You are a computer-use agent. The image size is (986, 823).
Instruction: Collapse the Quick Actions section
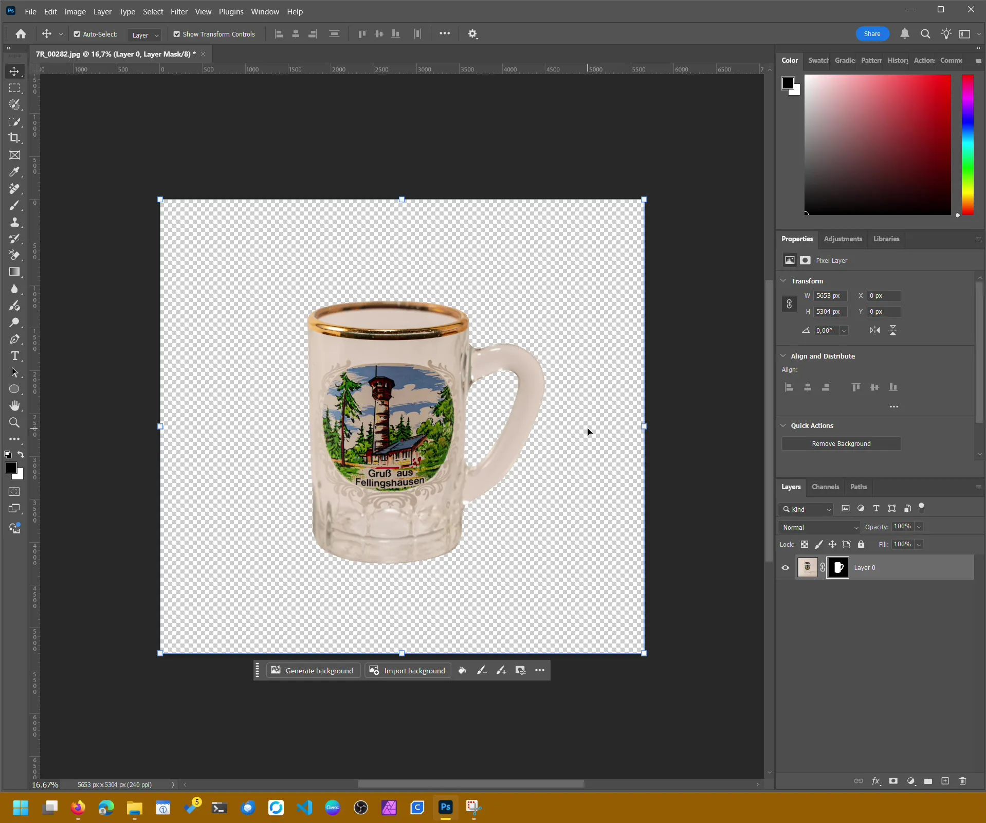click(783, 425)
